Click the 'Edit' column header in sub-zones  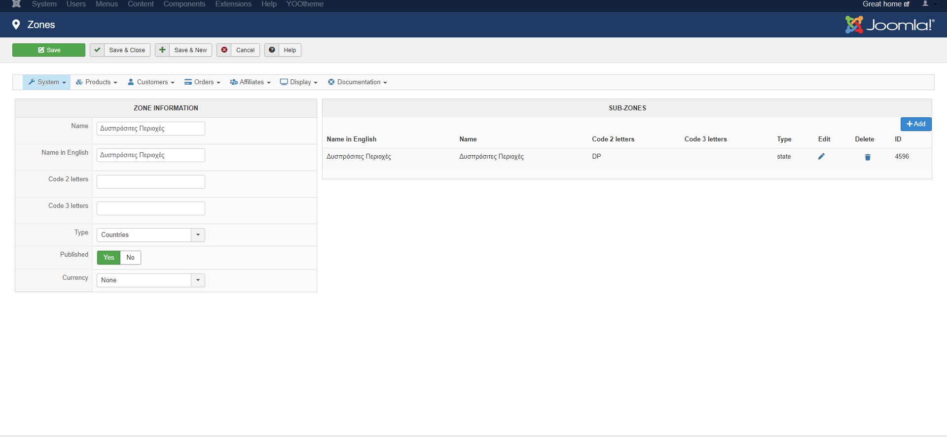(x=824, y=139)
